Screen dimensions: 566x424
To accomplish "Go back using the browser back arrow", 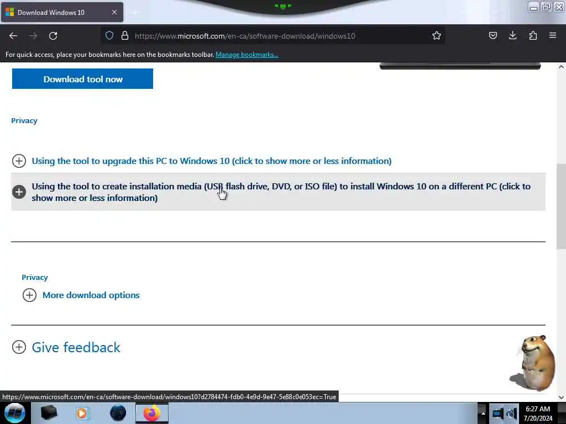I will pos(13,36).
